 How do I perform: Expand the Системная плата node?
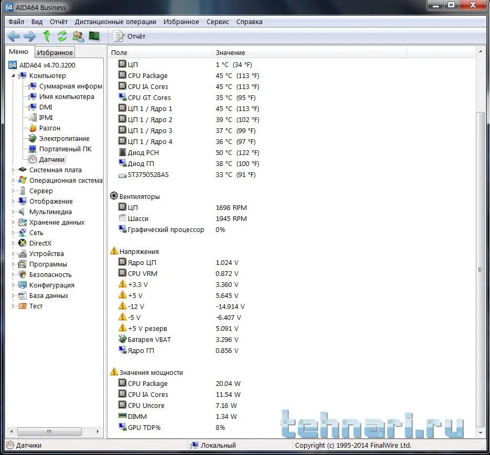click(x=14, y=170)
